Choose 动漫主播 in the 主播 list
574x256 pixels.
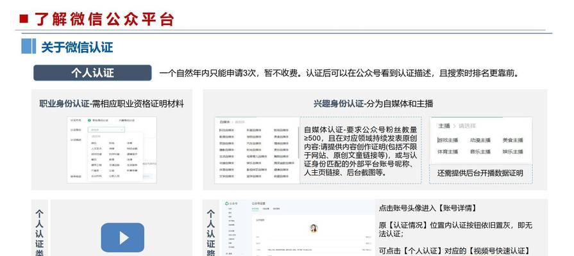[480, 140]
